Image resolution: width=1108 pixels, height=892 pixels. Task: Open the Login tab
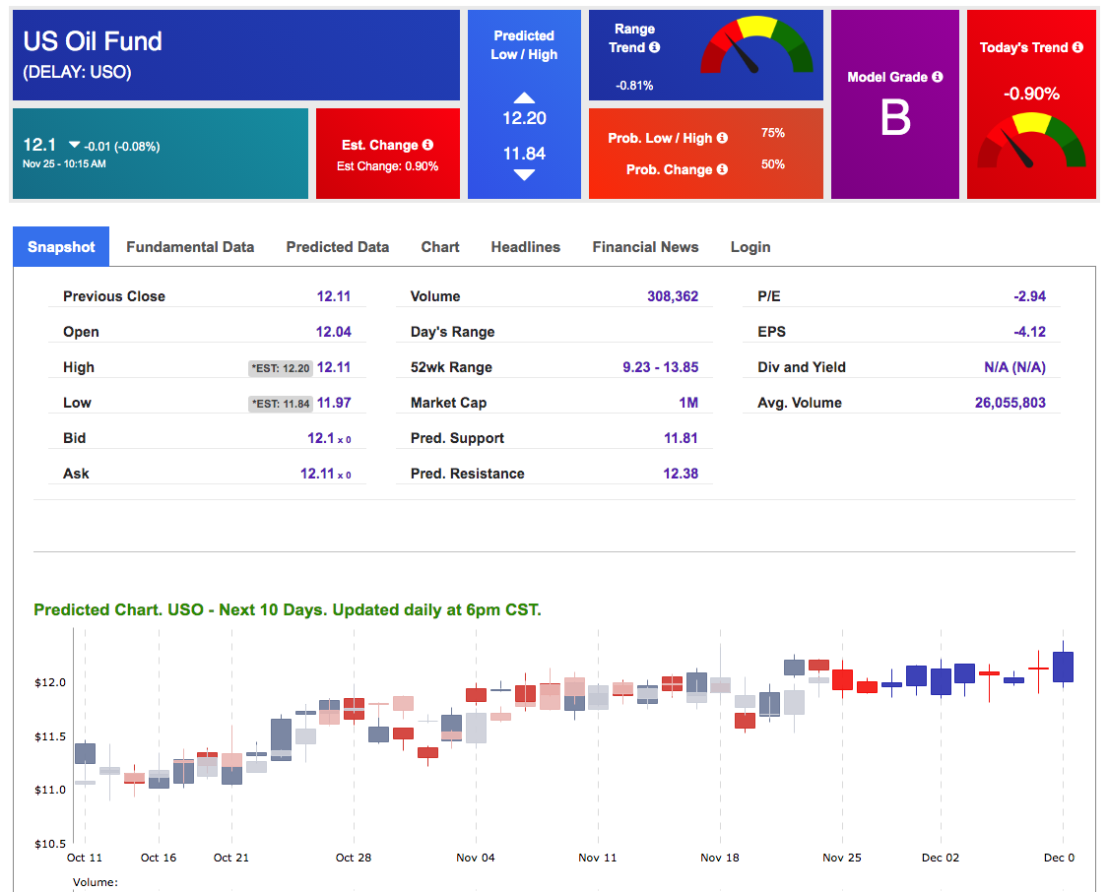(x=750, y=246)
